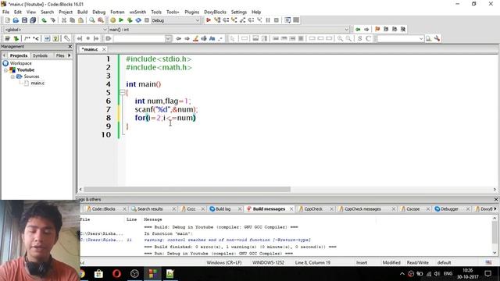Open the Microsoft Store on the taskbar
500x281 pixels.
[99, 274]
